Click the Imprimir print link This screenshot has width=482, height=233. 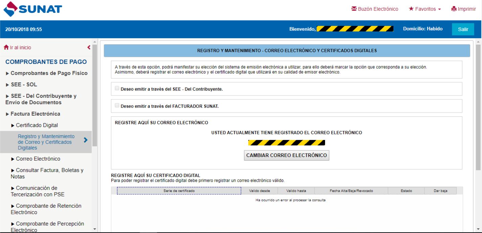click(463, 9)
